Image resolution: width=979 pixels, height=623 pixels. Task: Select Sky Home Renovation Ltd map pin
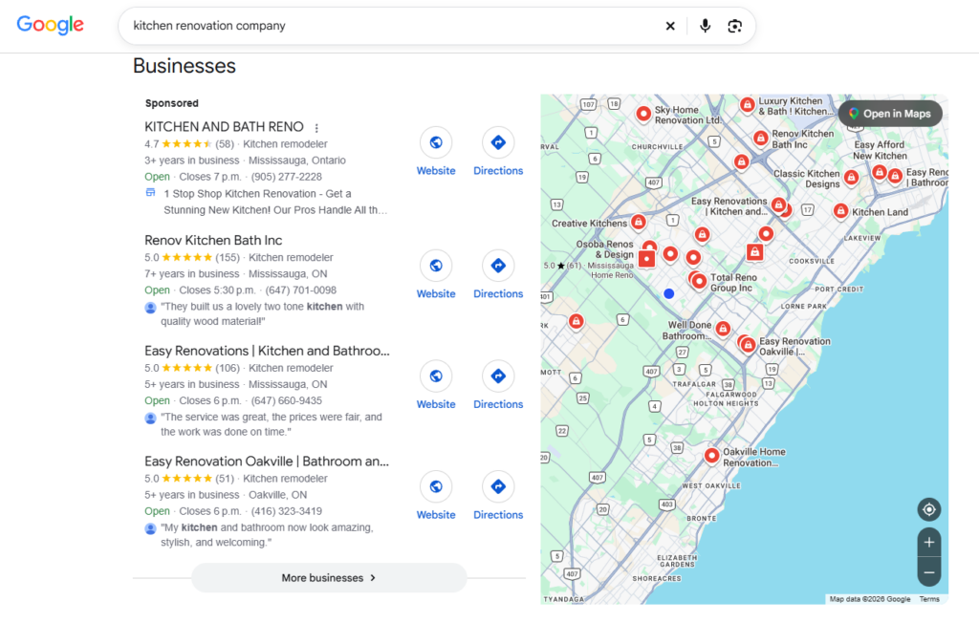[x=643, y=114]
